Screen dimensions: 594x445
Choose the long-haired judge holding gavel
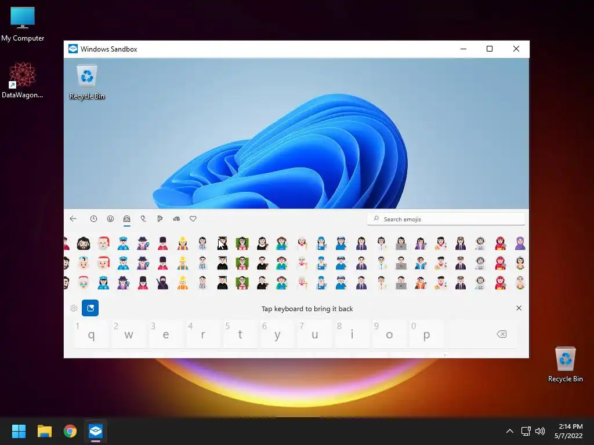[262, 243]
